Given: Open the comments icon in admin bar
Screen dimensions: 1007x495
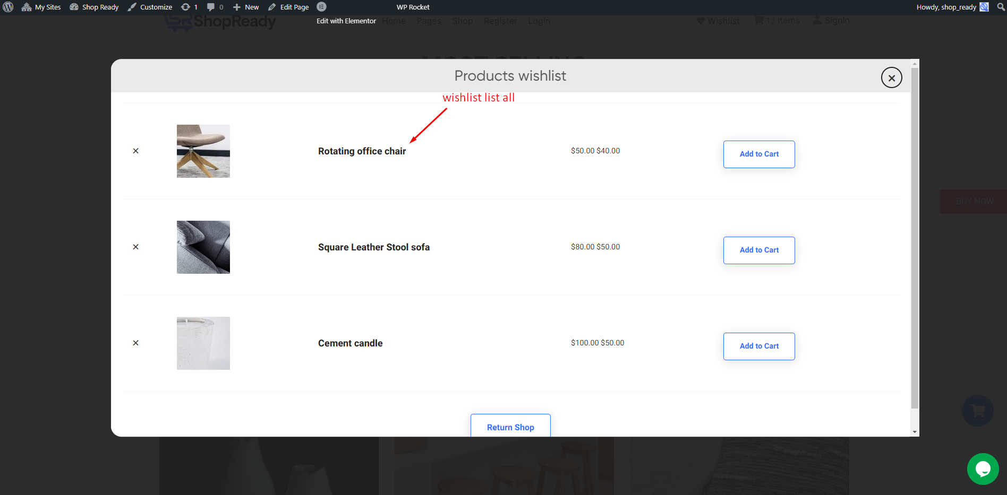Looking at the screenshot, I should (214, 7).
